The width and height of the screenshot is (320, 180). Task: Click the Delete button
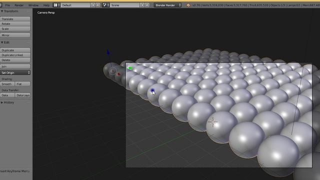tap(15, 60)
